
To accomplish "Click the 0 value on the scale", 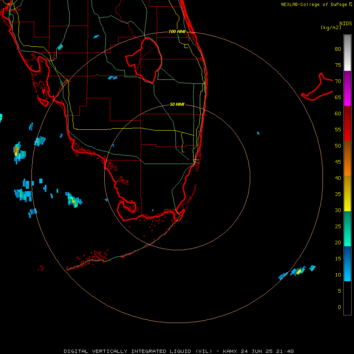I will pos(339,307).
